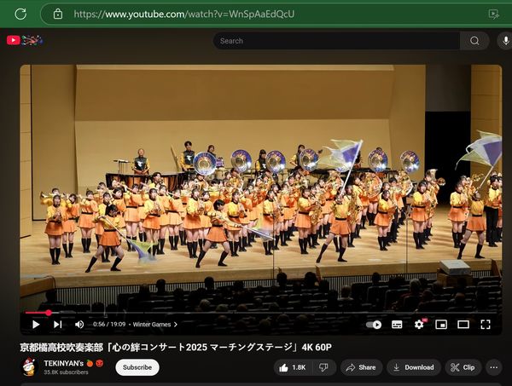Click the search magnifier button
The image size is (512, 386).
474,41
